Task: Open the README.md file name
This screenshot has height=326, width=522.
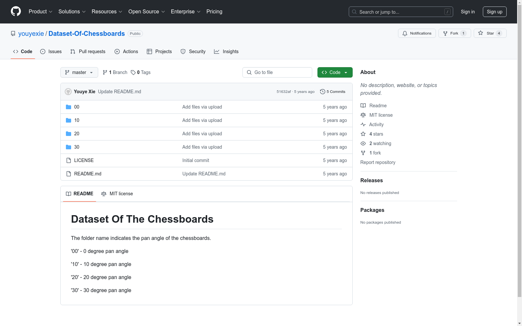Action: click(88, 174)
